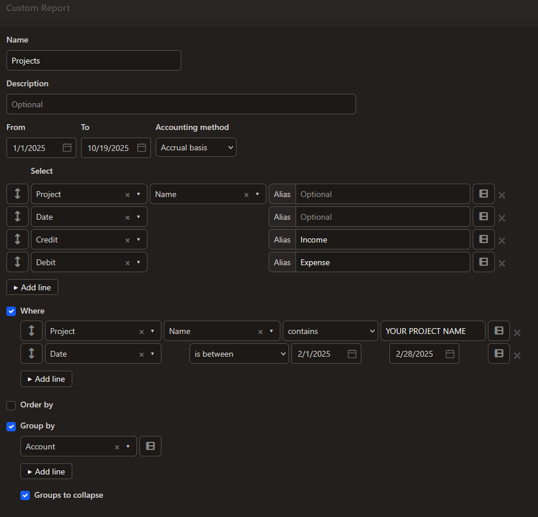Remove the Credit line with Income alias
Screen dimensions: 538x517
pos(502,241)
